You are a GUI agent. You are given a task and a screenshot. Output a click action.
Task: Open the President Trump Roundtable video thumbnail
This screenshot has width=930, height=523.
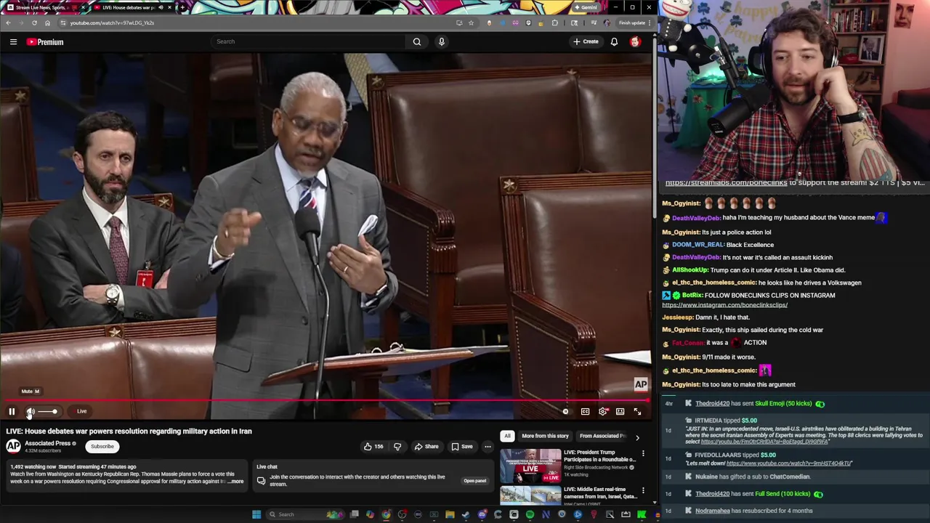[530, 466]
